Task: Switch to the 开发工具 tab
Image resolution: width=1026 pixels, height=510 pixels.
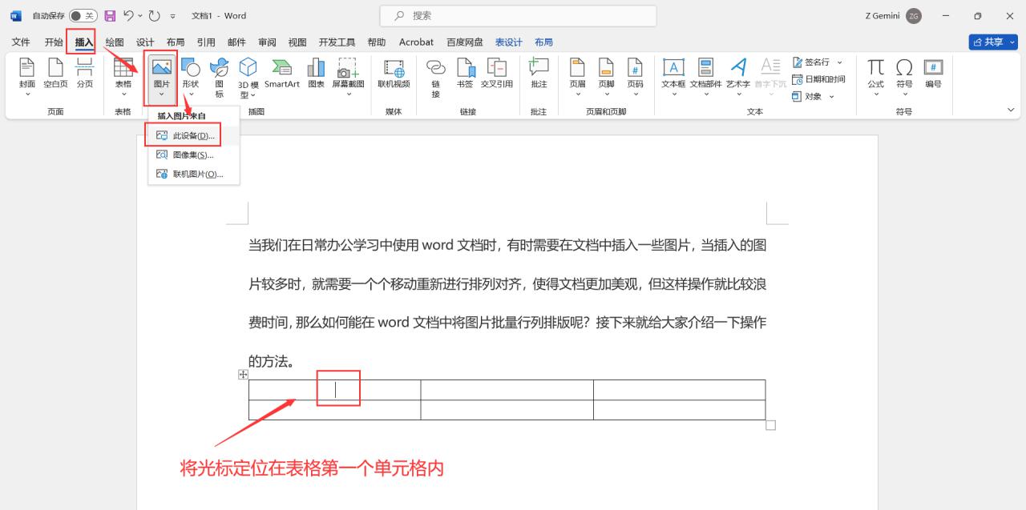Action: 337,42
